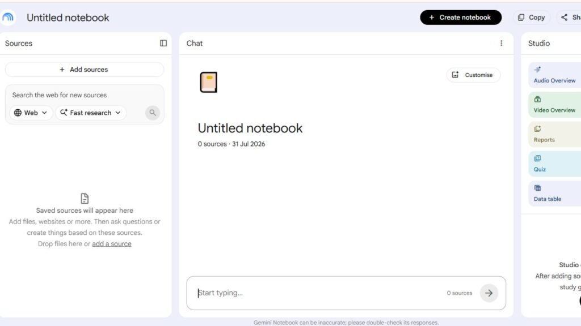Follow the 'add a source' link
This screenshot has width=581, height=326.
[112, 244]
